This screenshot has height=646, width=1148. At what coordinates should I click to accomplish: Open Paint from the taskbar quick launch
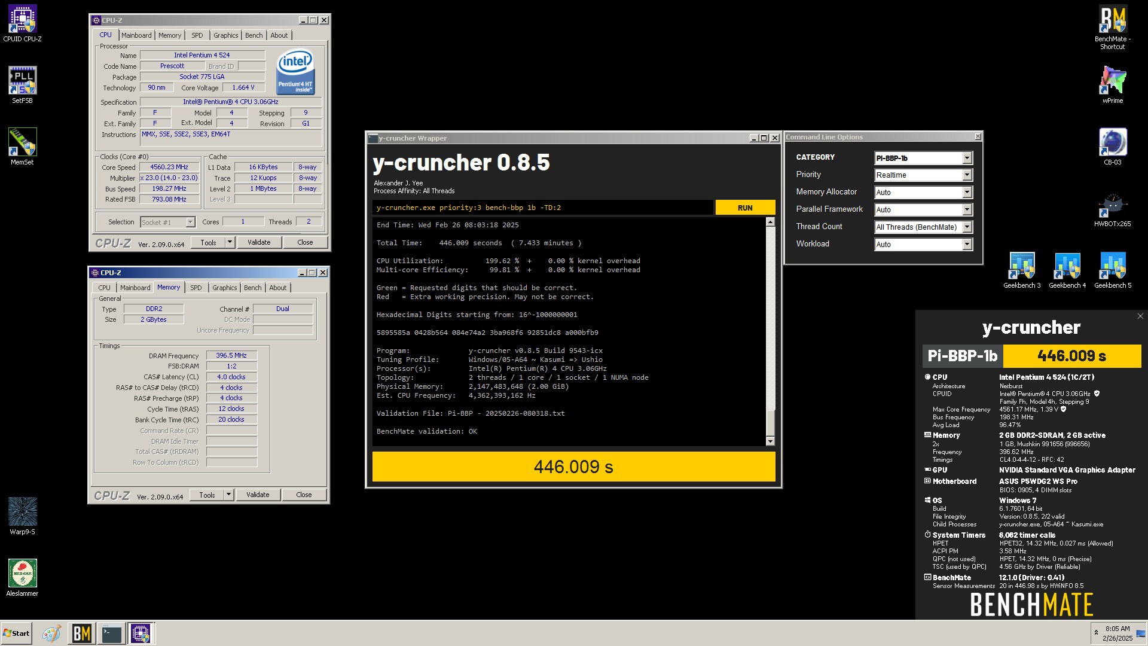pos(51,633)
